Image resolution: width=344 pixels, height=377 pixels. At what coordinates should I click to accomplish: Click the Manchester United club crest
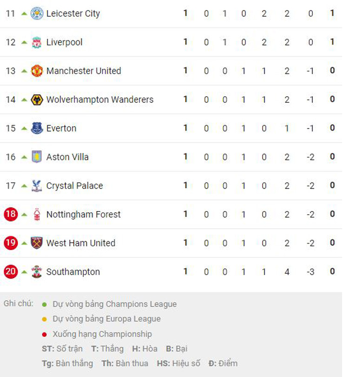pyautogui.click(x=37, y=71)
